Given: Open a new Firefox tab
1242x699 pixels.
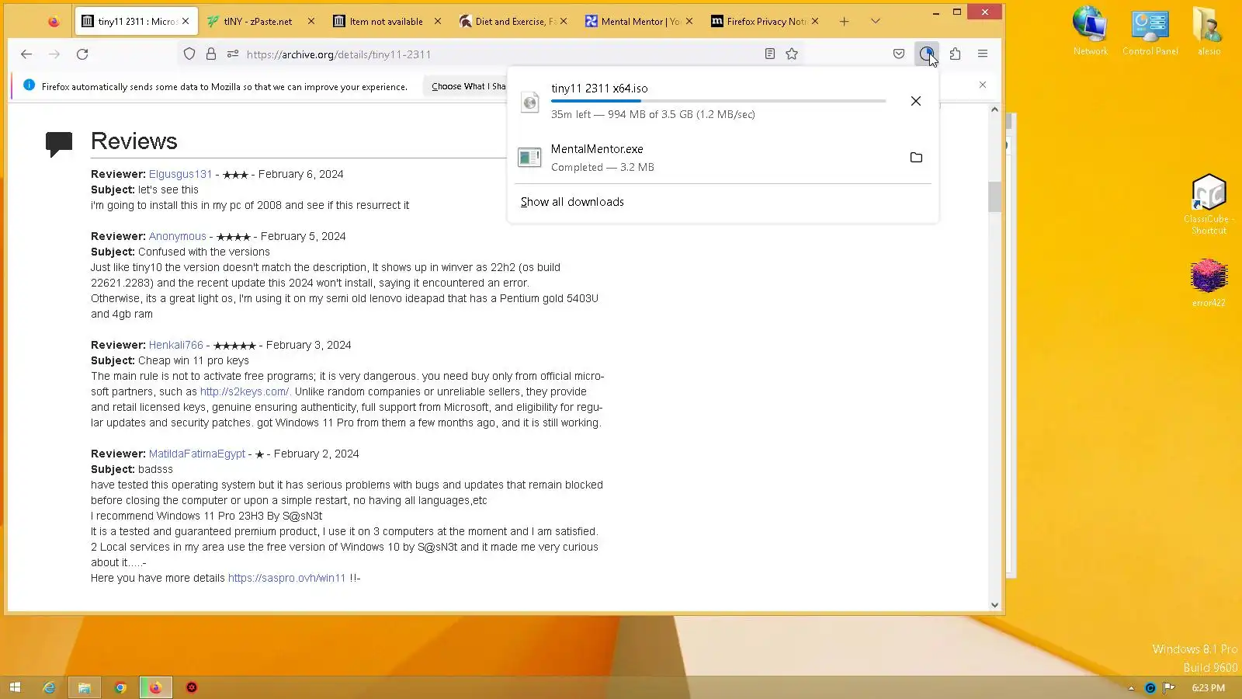Looking at the screenshot, I should click(845, 22).
